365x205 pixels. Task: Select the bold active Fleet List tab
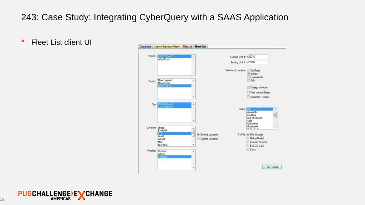200,47
